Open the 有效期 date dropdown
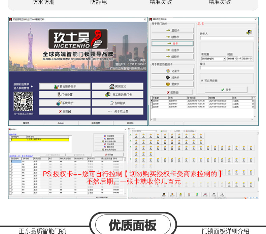This screenshot has height=234, width=266. click(x=225, y=59)
